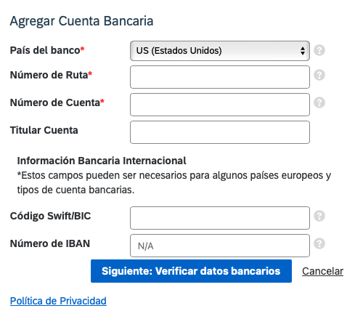Click into the Número de Cuenta field
355x327 pixels.
(220, 105)
